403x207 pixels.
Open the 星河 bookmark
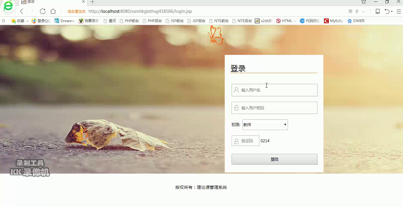pyautogui.click(x=110, y=21)
